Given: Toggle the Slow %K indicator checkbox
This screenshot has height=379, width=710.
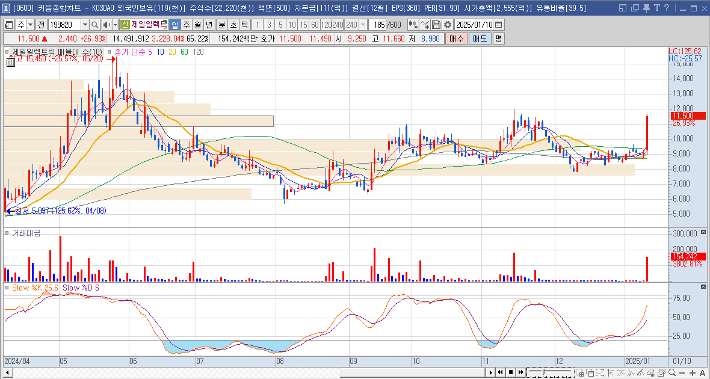Looking at the screenshot, I should click(7, 287).
